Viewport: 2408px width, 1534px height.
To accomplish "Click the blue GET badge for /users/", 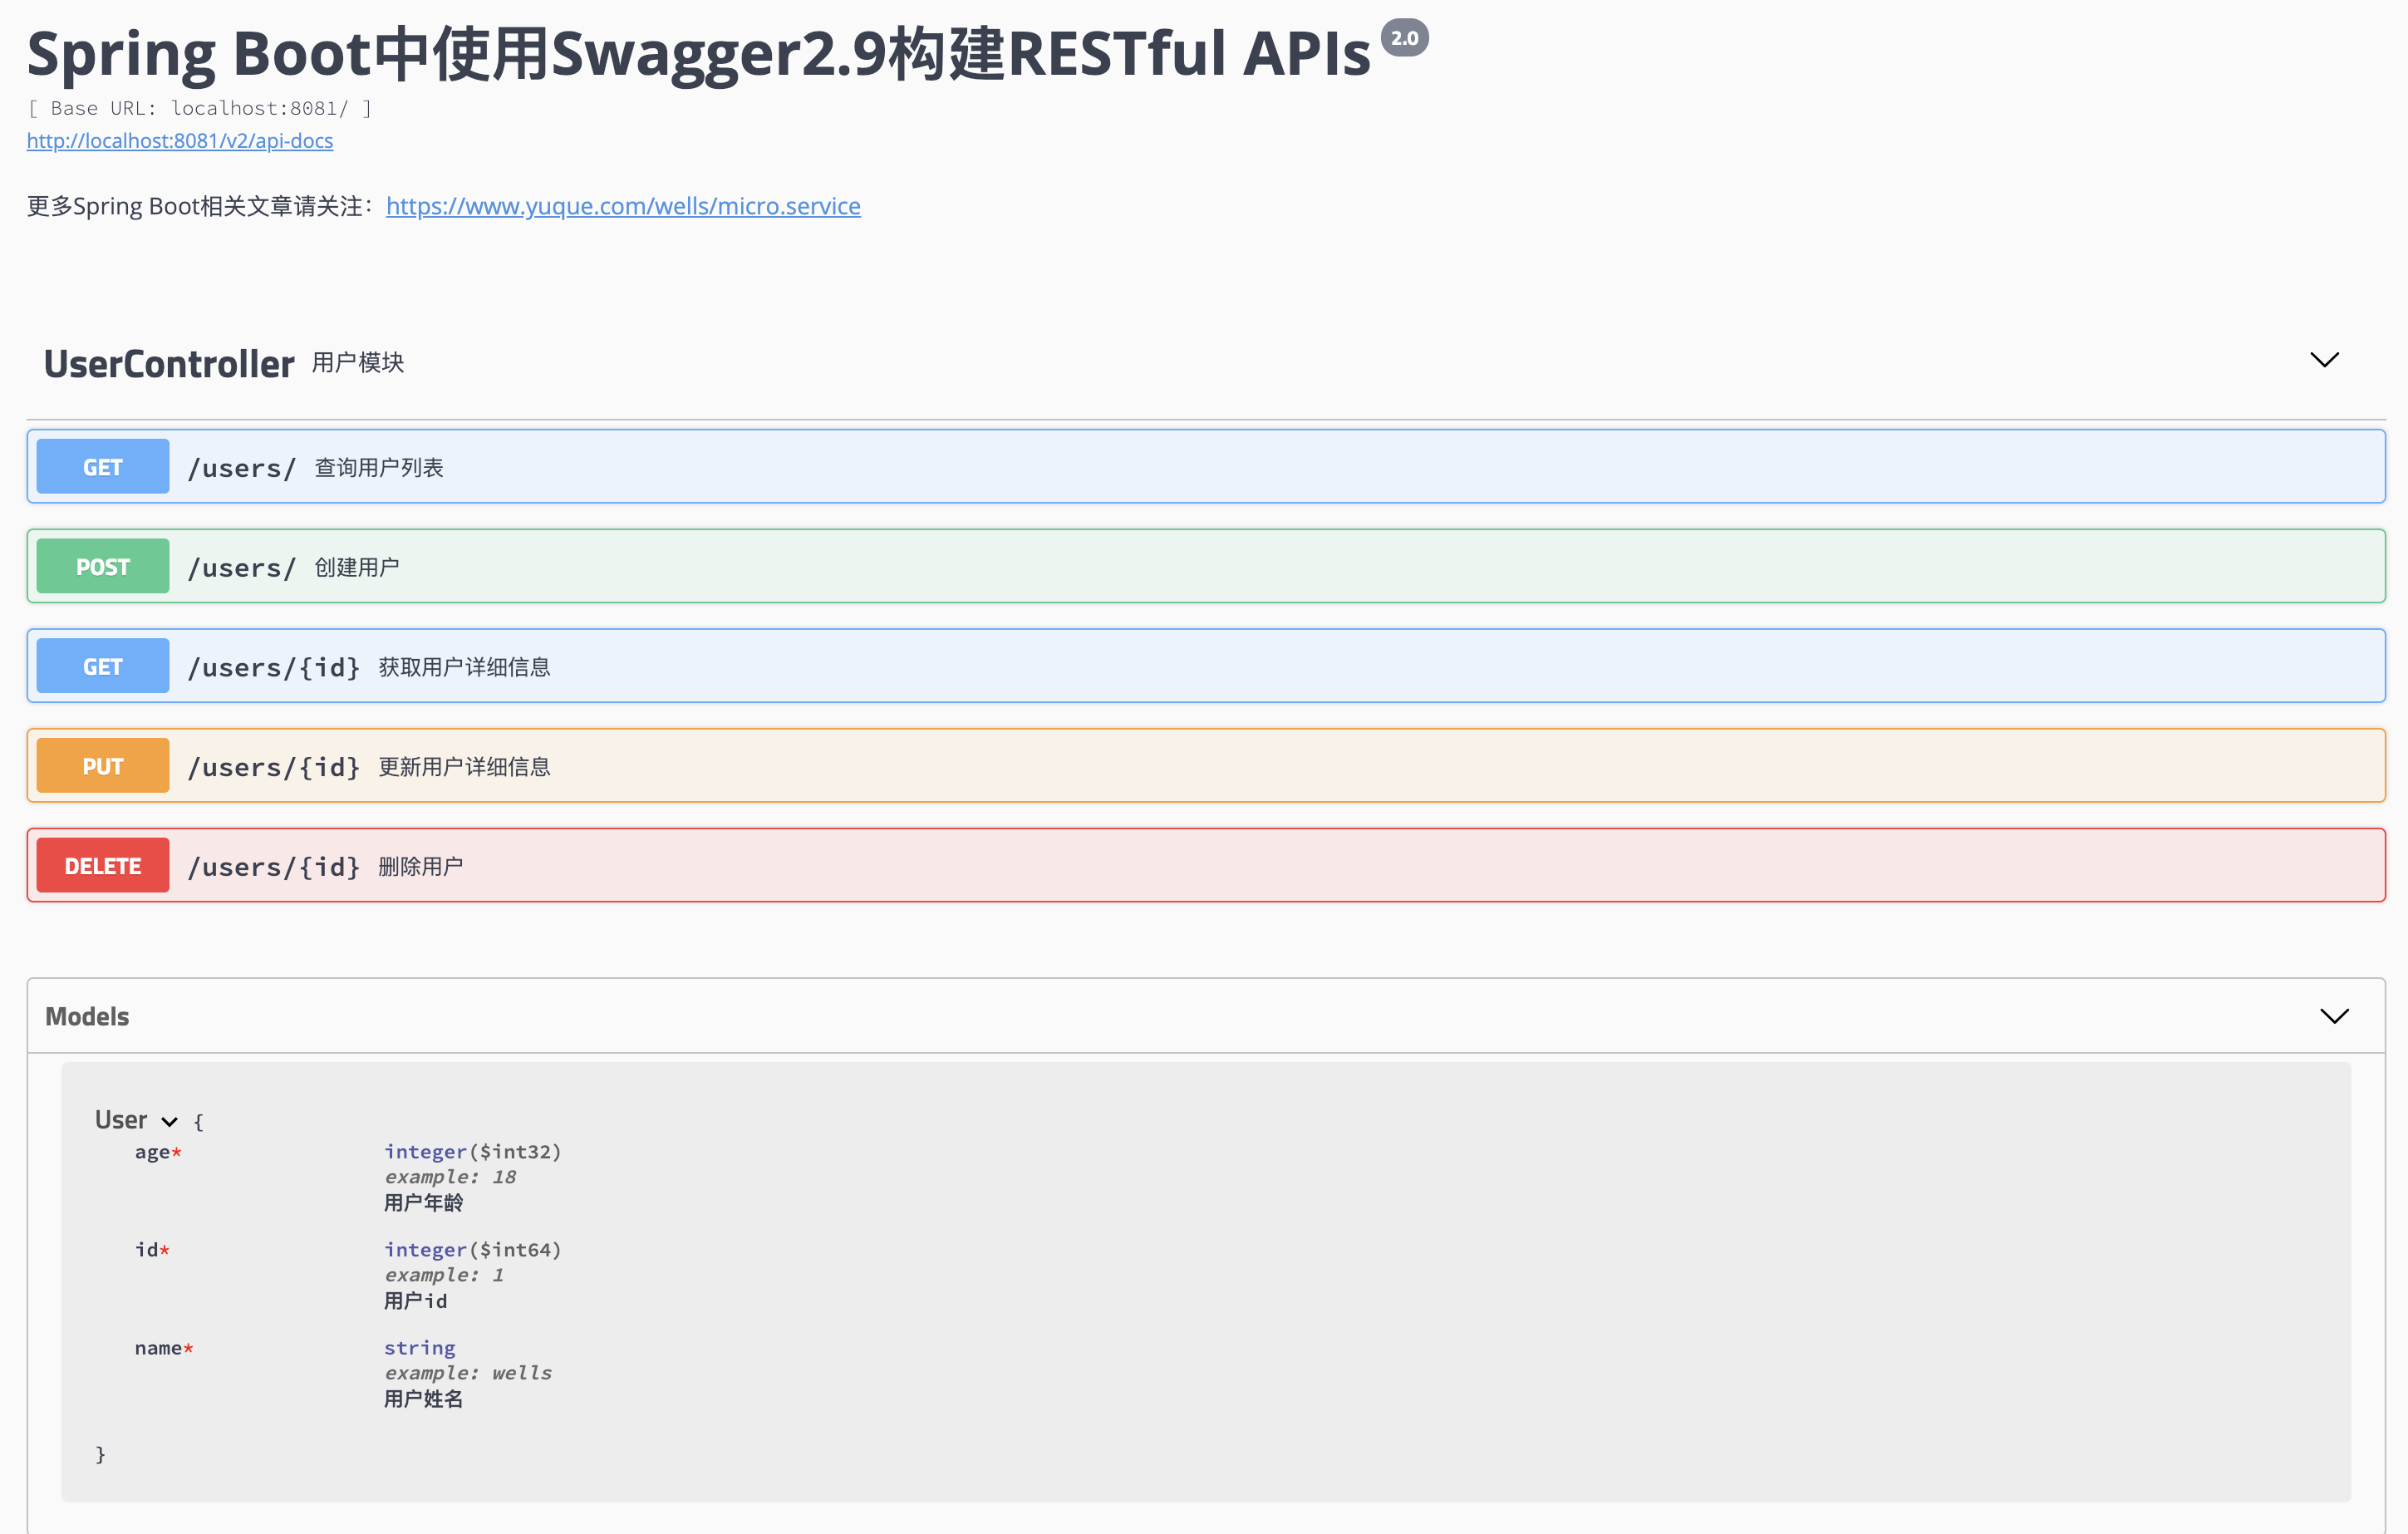I will pos(103,467).
